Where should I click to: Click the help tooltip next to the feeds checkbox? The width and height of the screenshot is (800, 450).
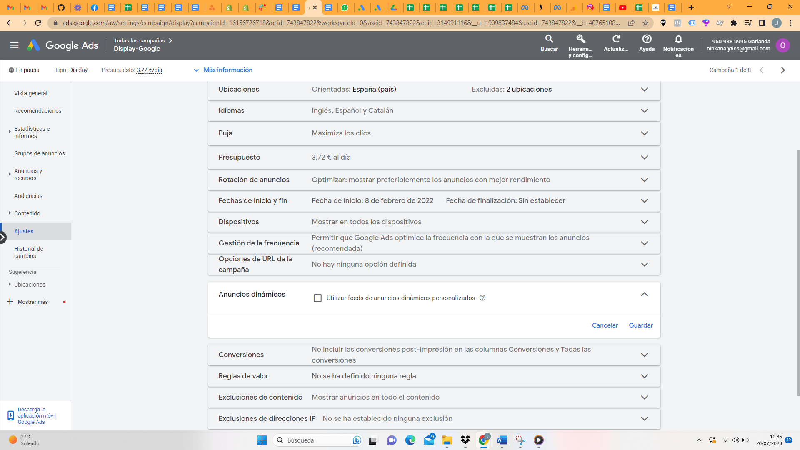tap(482, 298)
